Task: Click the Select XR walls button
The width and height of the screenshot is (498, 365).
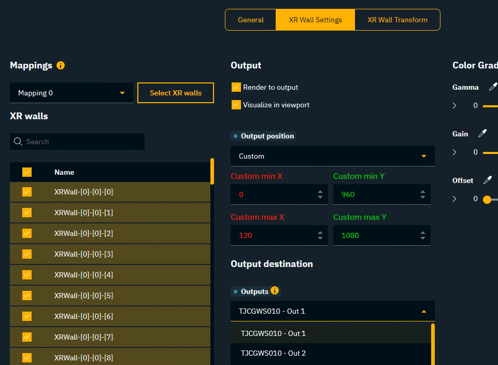Action: click(176, 93)
